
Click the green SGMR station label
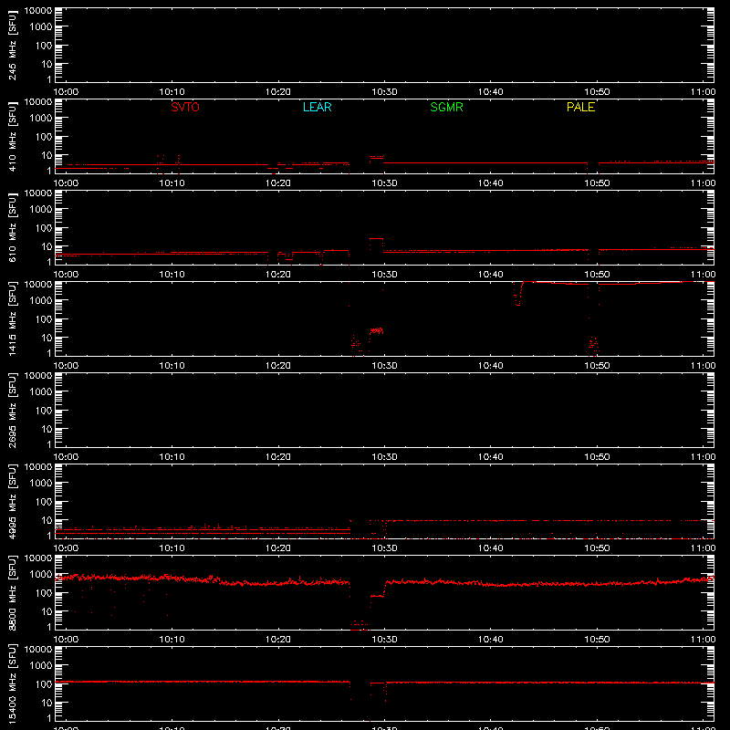(446, 107)
